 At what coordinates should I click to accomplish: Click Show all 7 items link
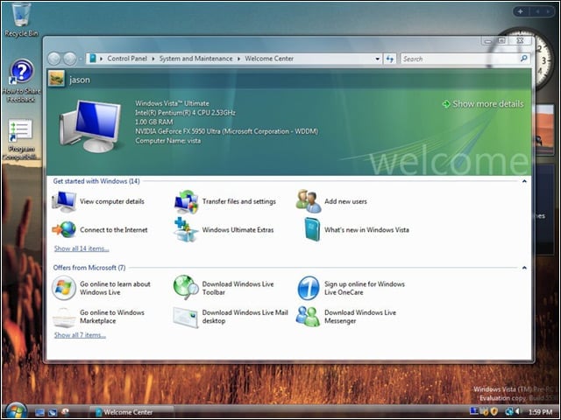click(x=80, y=335)
